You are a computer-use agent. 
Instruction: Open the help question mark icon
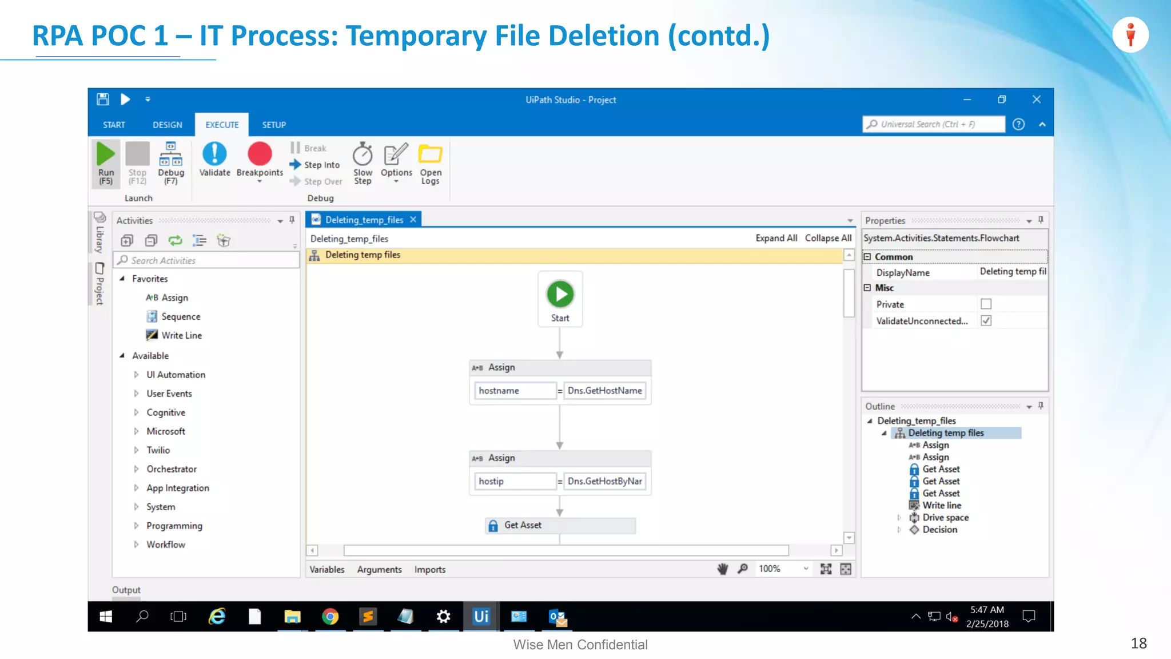(1018, 124)
